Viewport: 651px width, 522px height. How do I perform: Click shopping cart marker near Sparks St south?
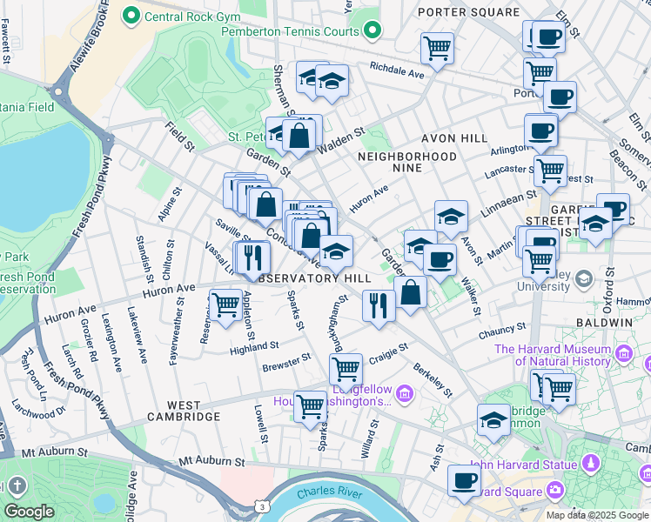click(x=310, y=407)
